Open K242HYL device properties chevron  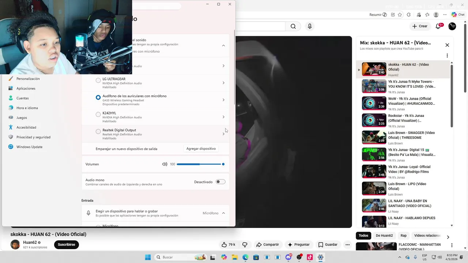(x=223, y=117)
